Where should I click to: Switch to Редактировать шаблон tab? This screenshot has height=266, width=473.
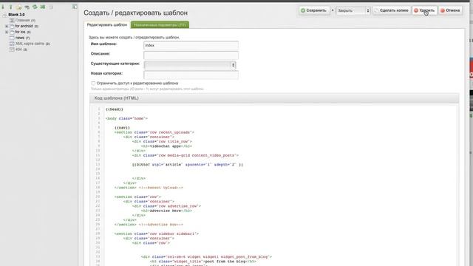[107, 24]
